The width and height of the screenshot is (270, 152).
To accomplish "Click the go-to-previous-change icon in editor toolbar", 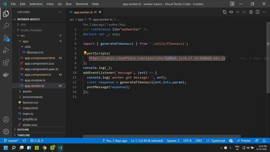I will click(x=231, y=12).
